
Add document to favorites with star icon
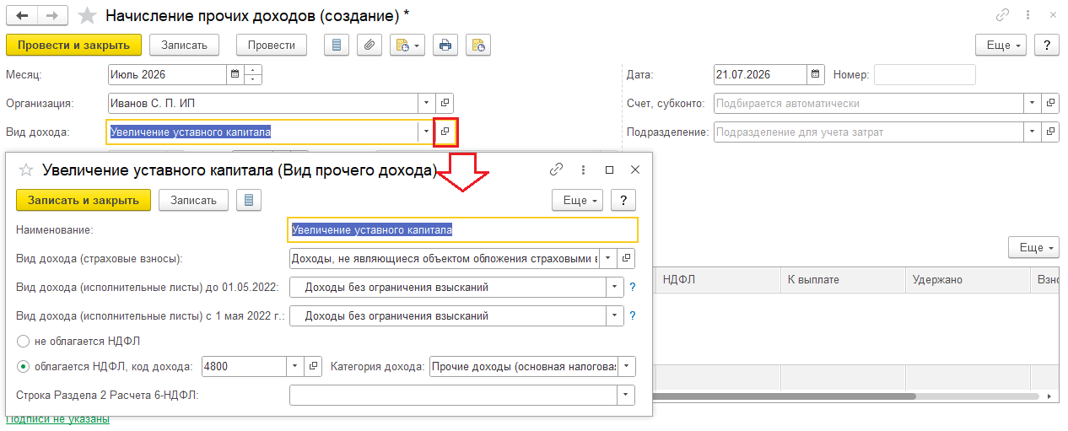coord(86,15)
